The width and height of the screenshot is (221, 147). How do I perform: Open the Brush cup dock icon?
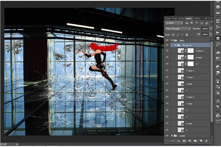point(218,81)
